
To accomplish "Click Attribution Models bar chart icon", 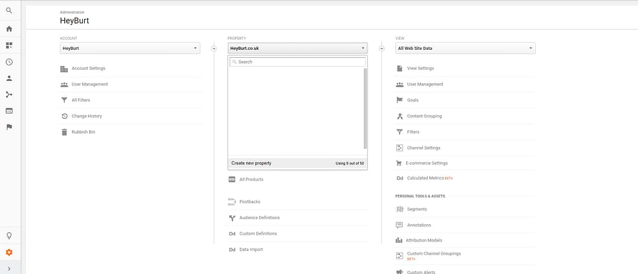I will pos(399,240).
